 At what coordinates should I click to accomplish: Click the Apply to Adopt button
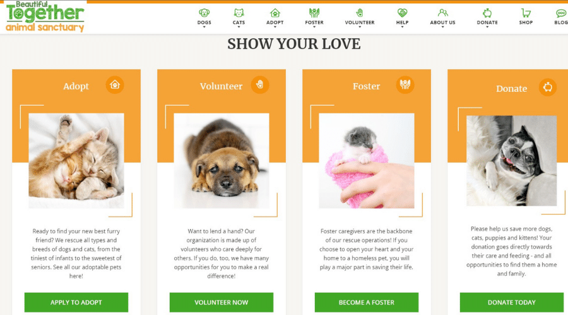click(x=76, y=302)
